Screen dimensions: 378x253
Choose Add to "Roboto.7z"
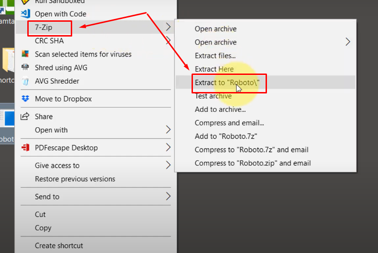[x=226, y=136]
